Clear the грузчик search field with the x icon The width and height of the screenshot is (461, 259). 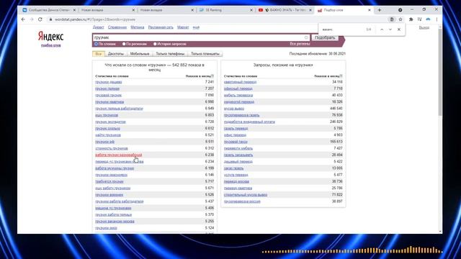306,37
